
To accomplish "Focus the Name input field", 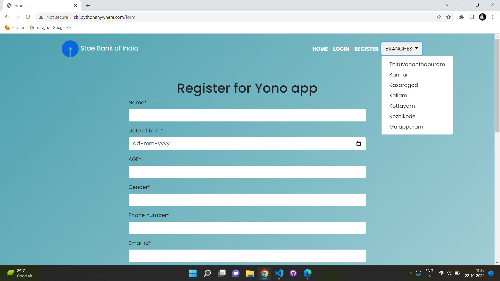I will tap(247, 115).
